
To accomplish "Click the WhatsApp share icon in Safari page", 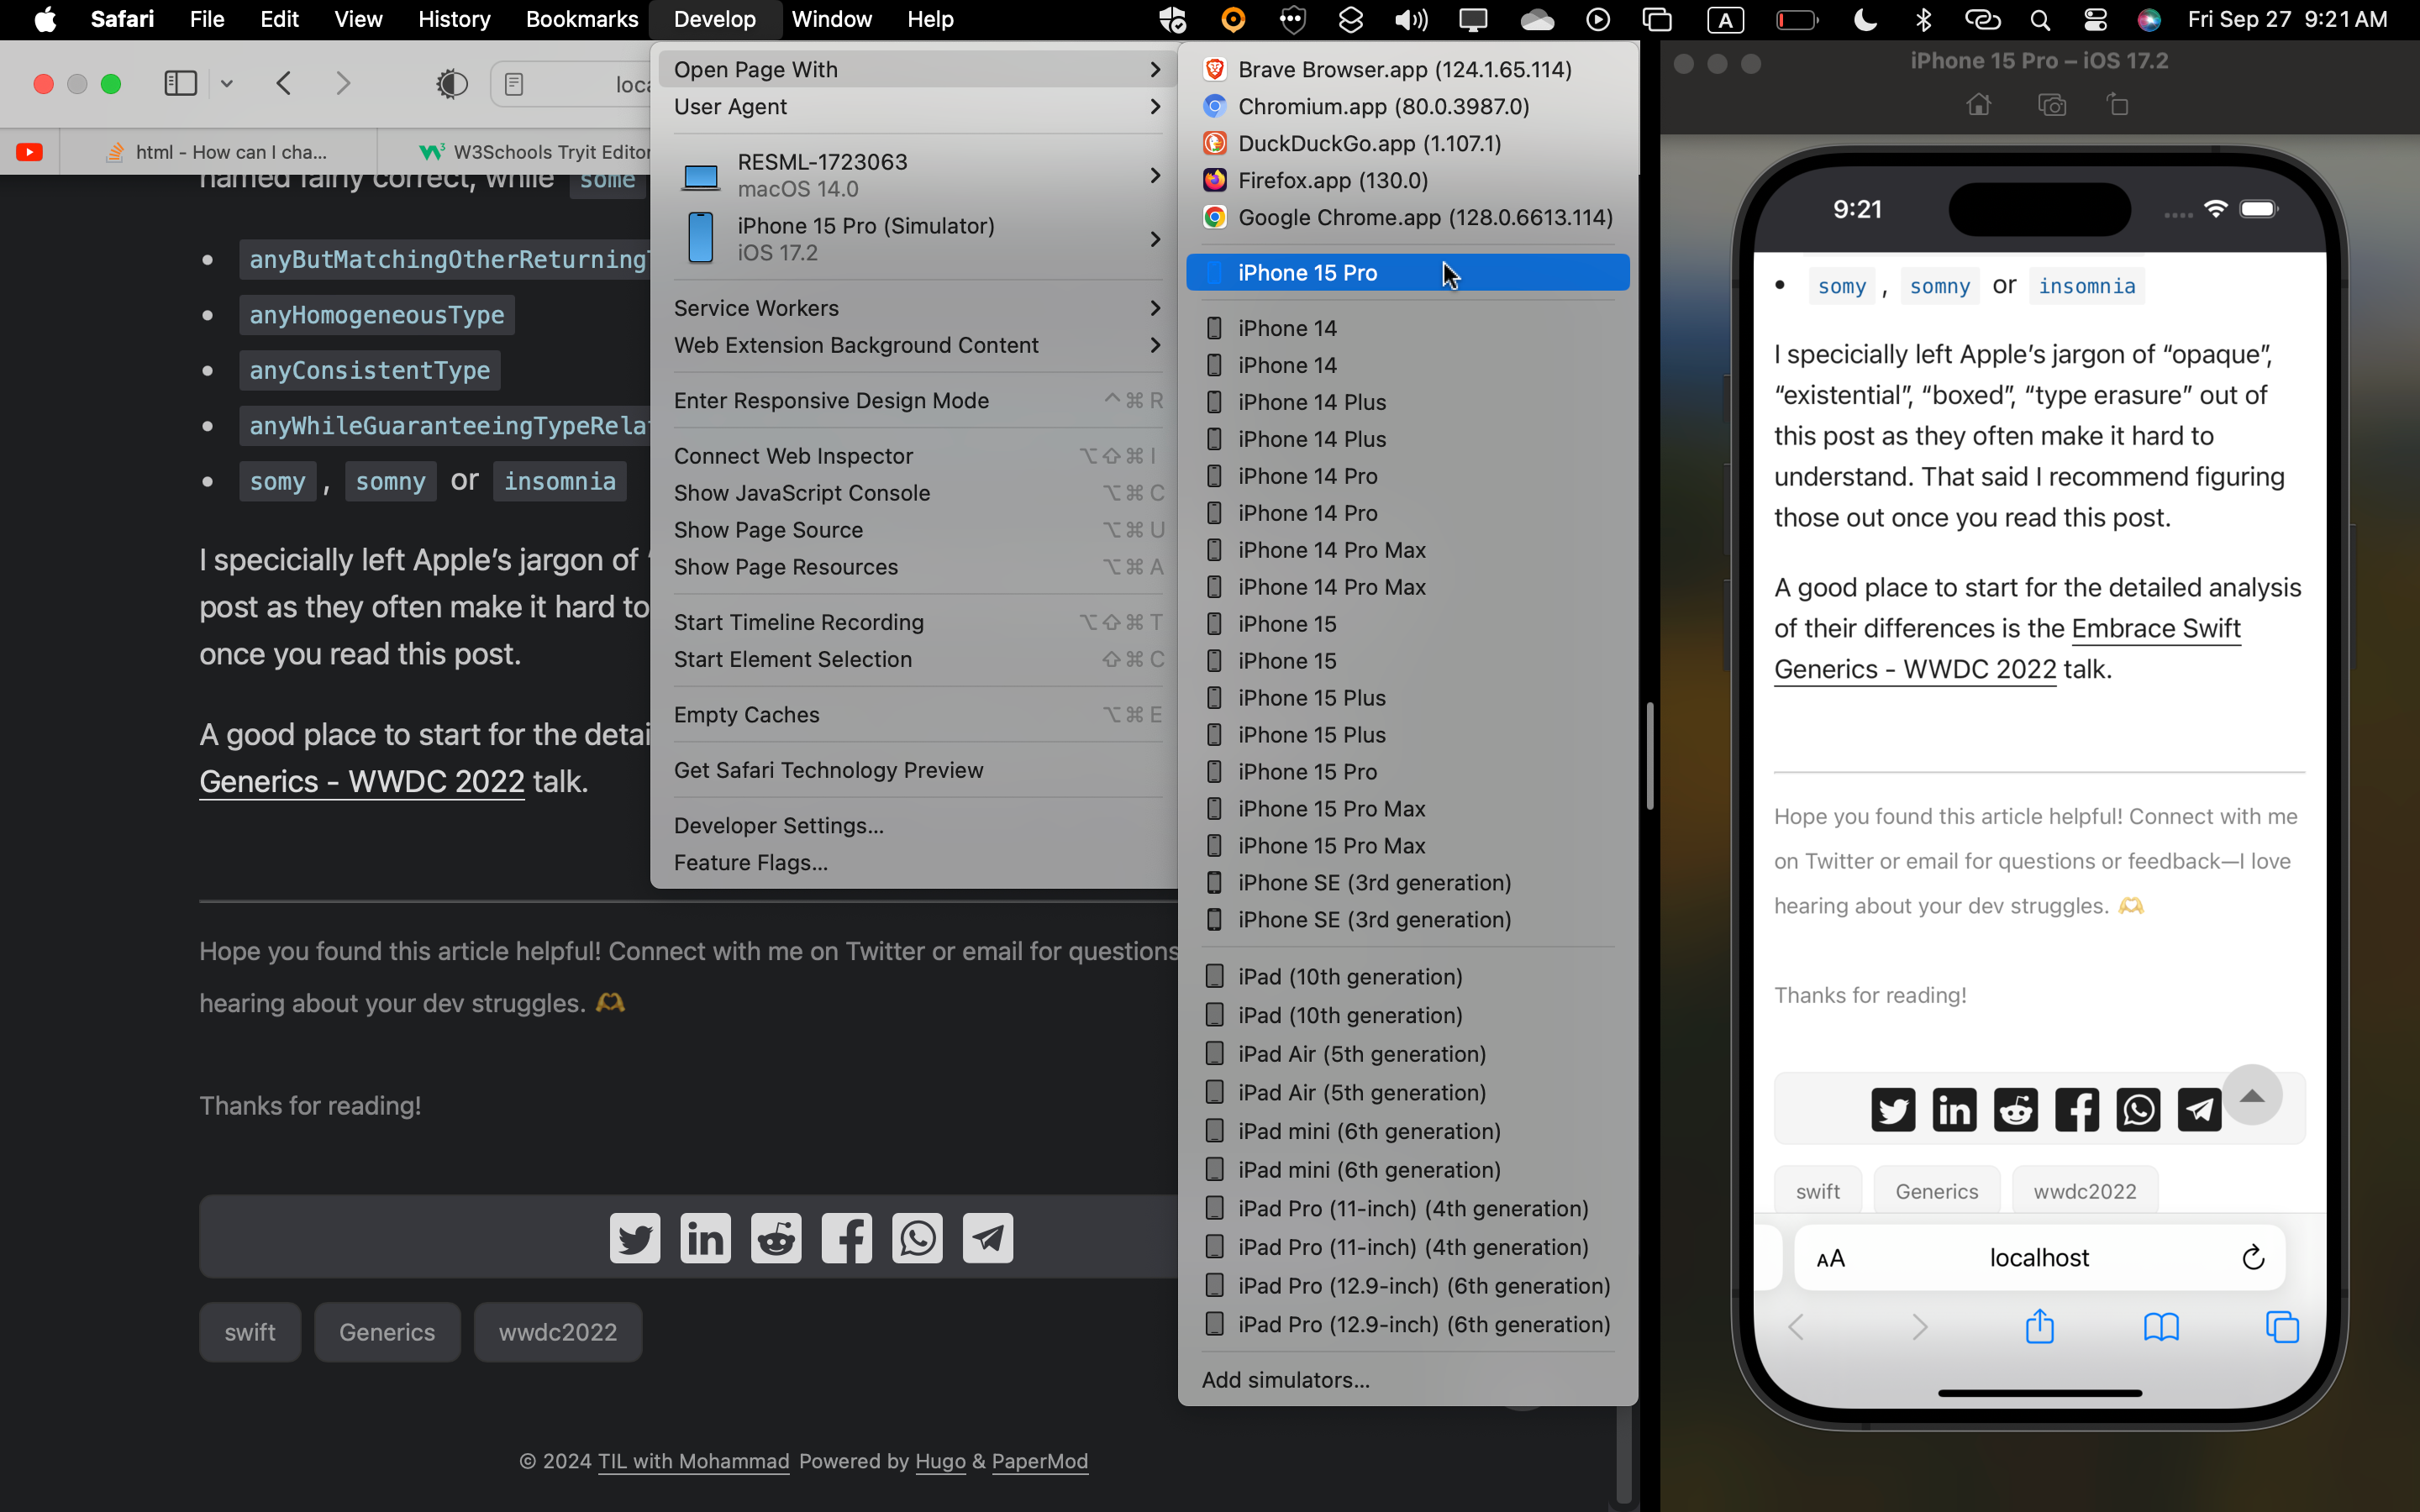I will 917,1238.
